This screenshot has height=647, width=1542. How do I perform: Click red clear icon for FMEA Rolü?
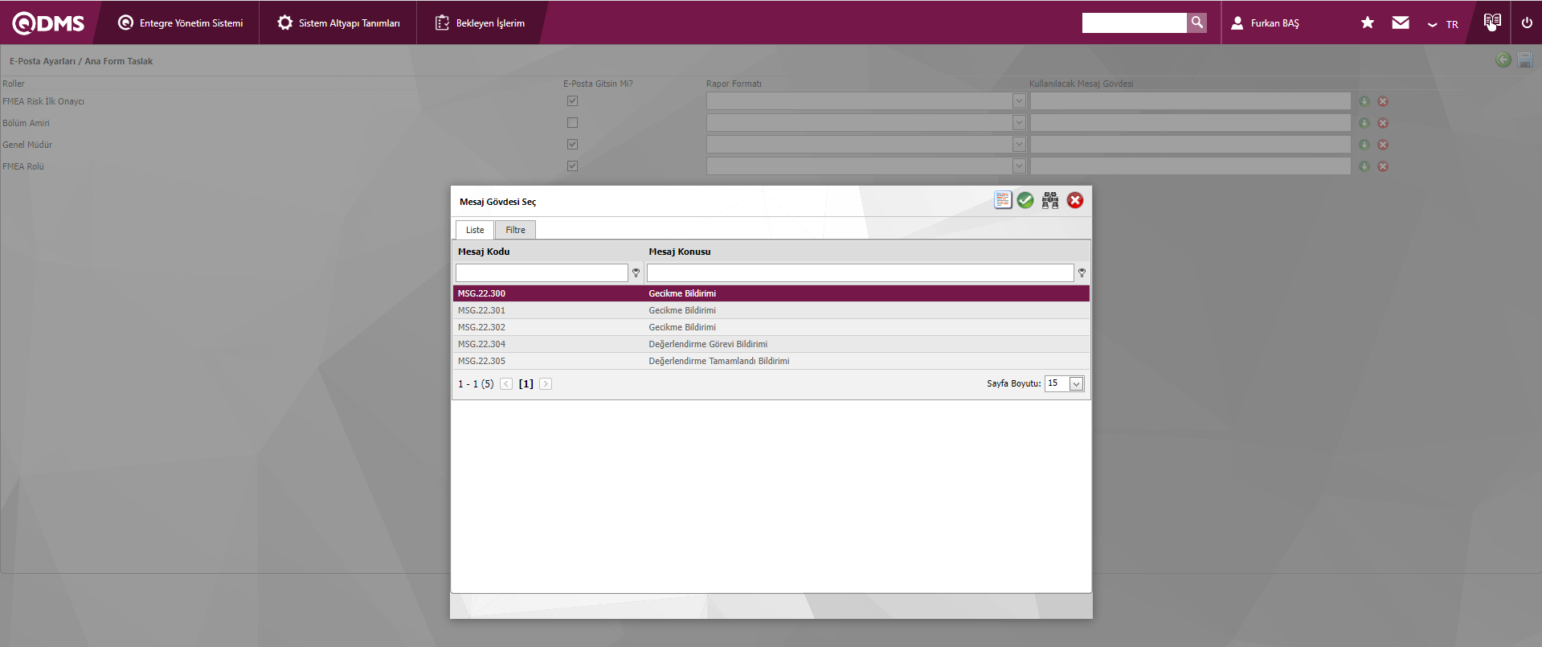pyautogui.click(x=1383, y=166)
